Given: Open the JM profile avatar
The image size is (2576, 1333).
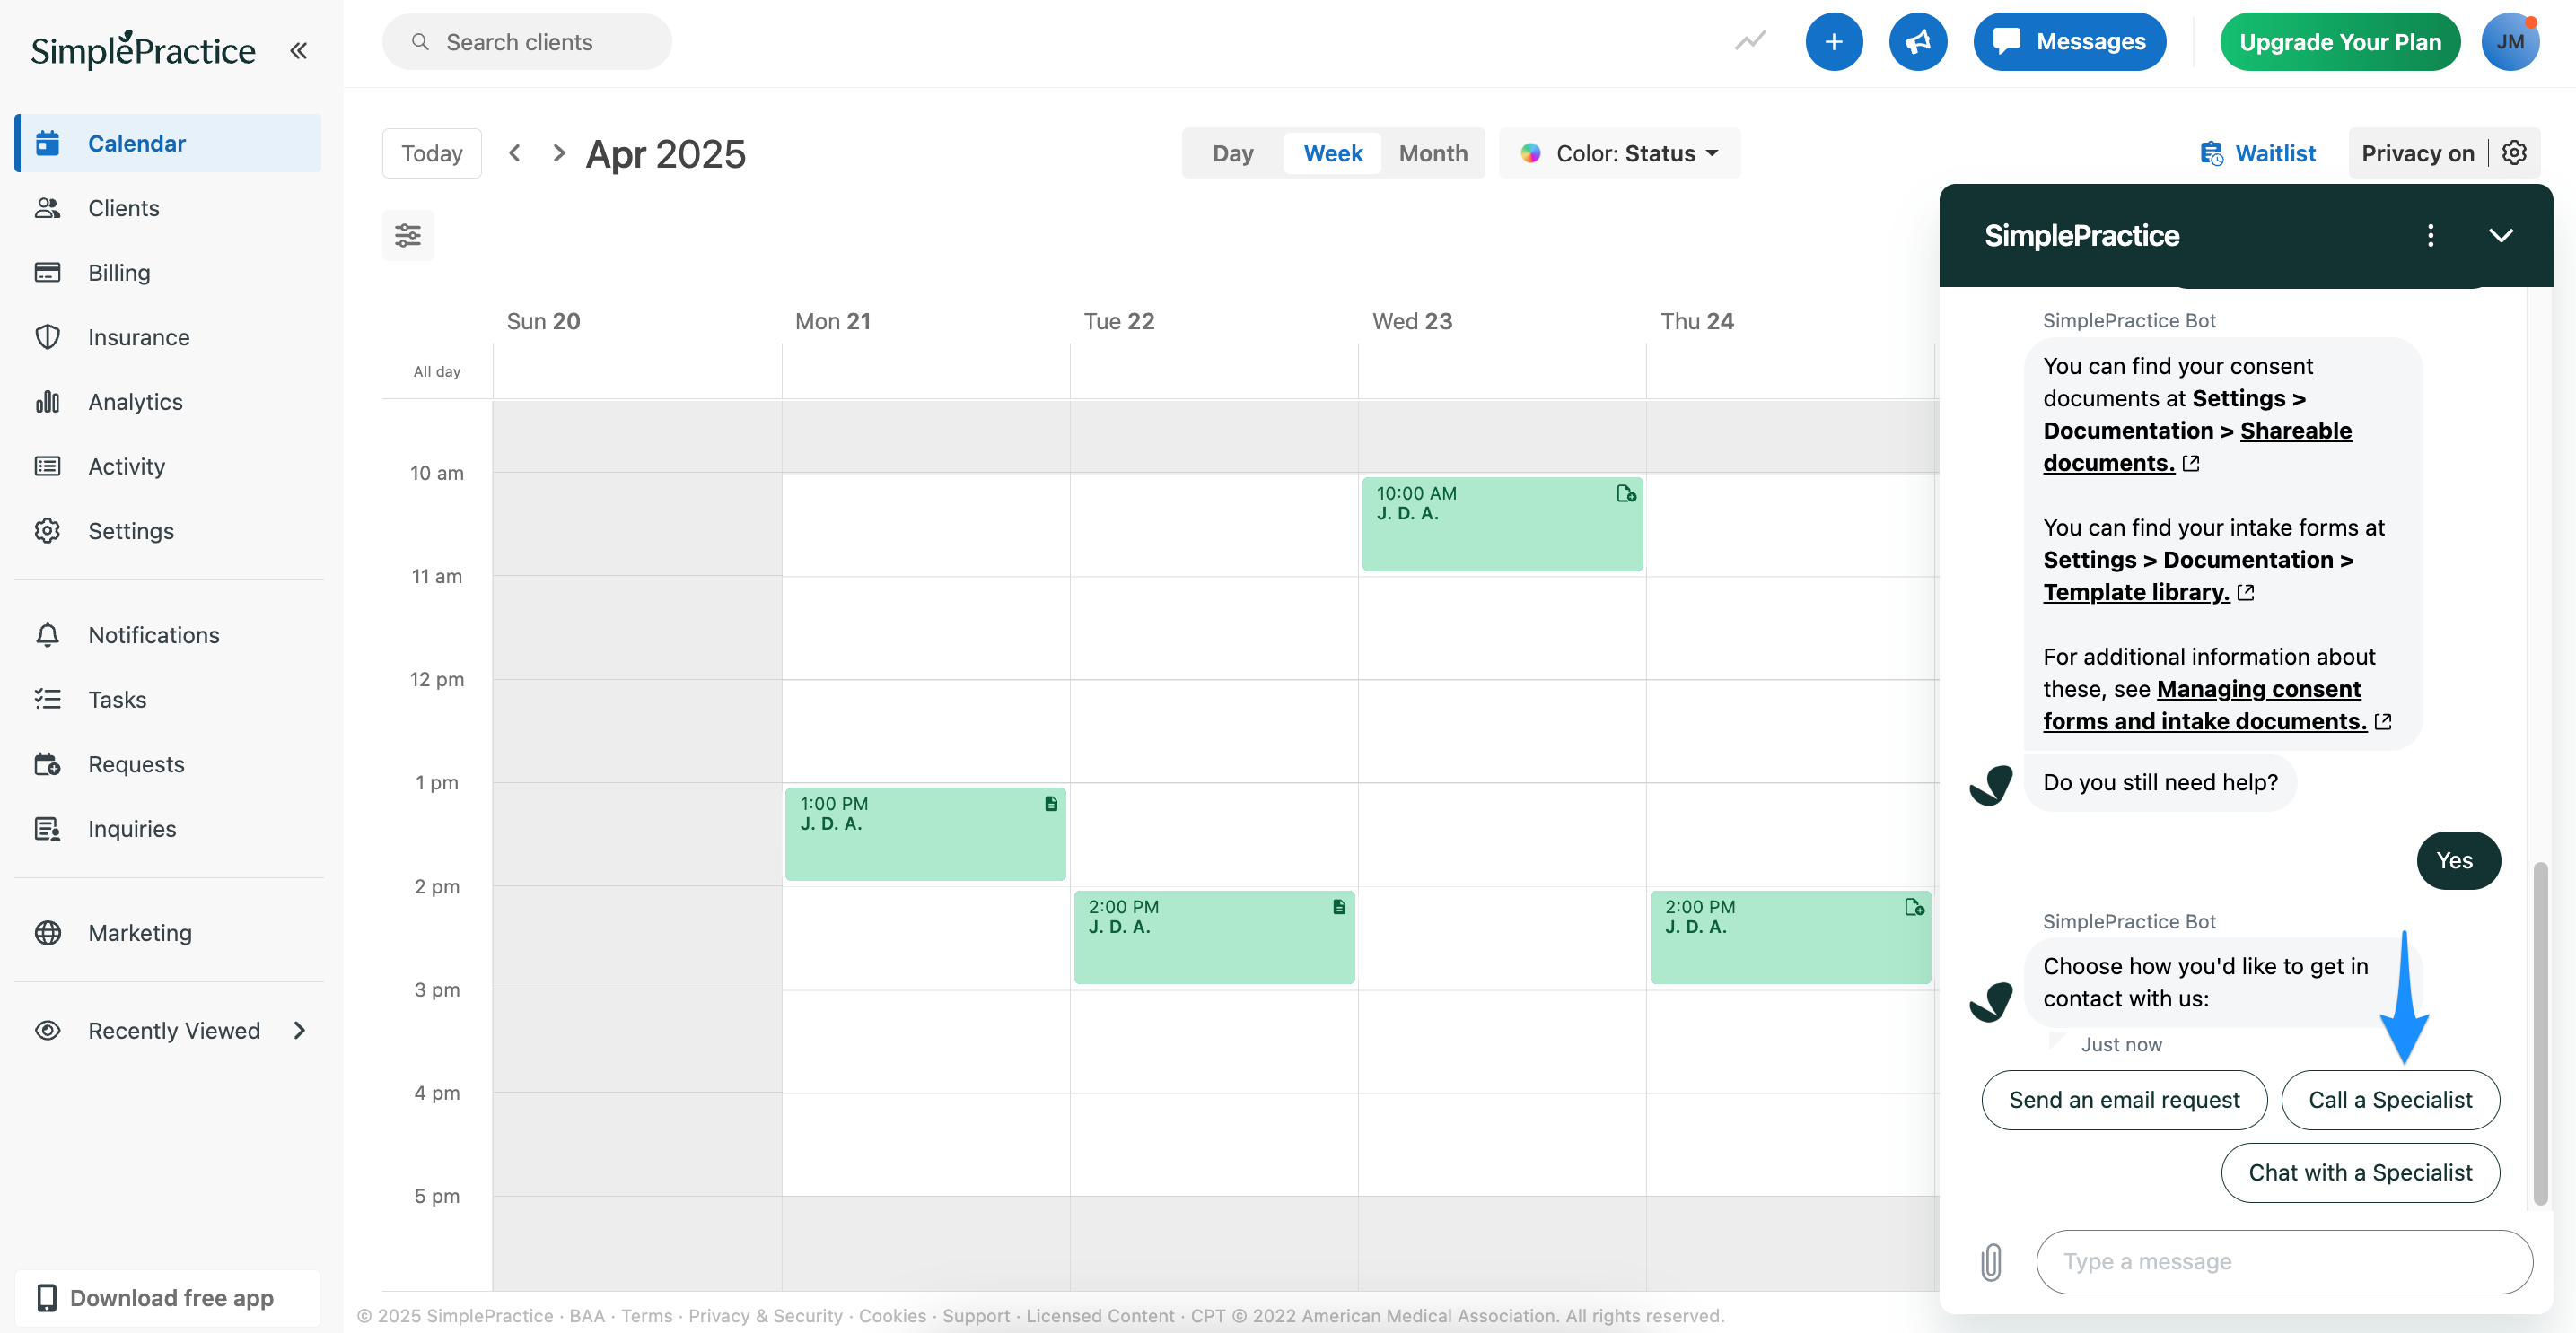Looking at the screenshot, I should 2510,42.
